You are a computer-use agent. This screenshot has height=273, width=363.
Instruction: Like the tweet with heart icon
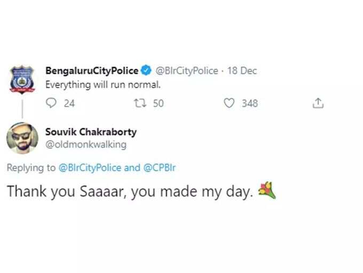pos(229,103)
